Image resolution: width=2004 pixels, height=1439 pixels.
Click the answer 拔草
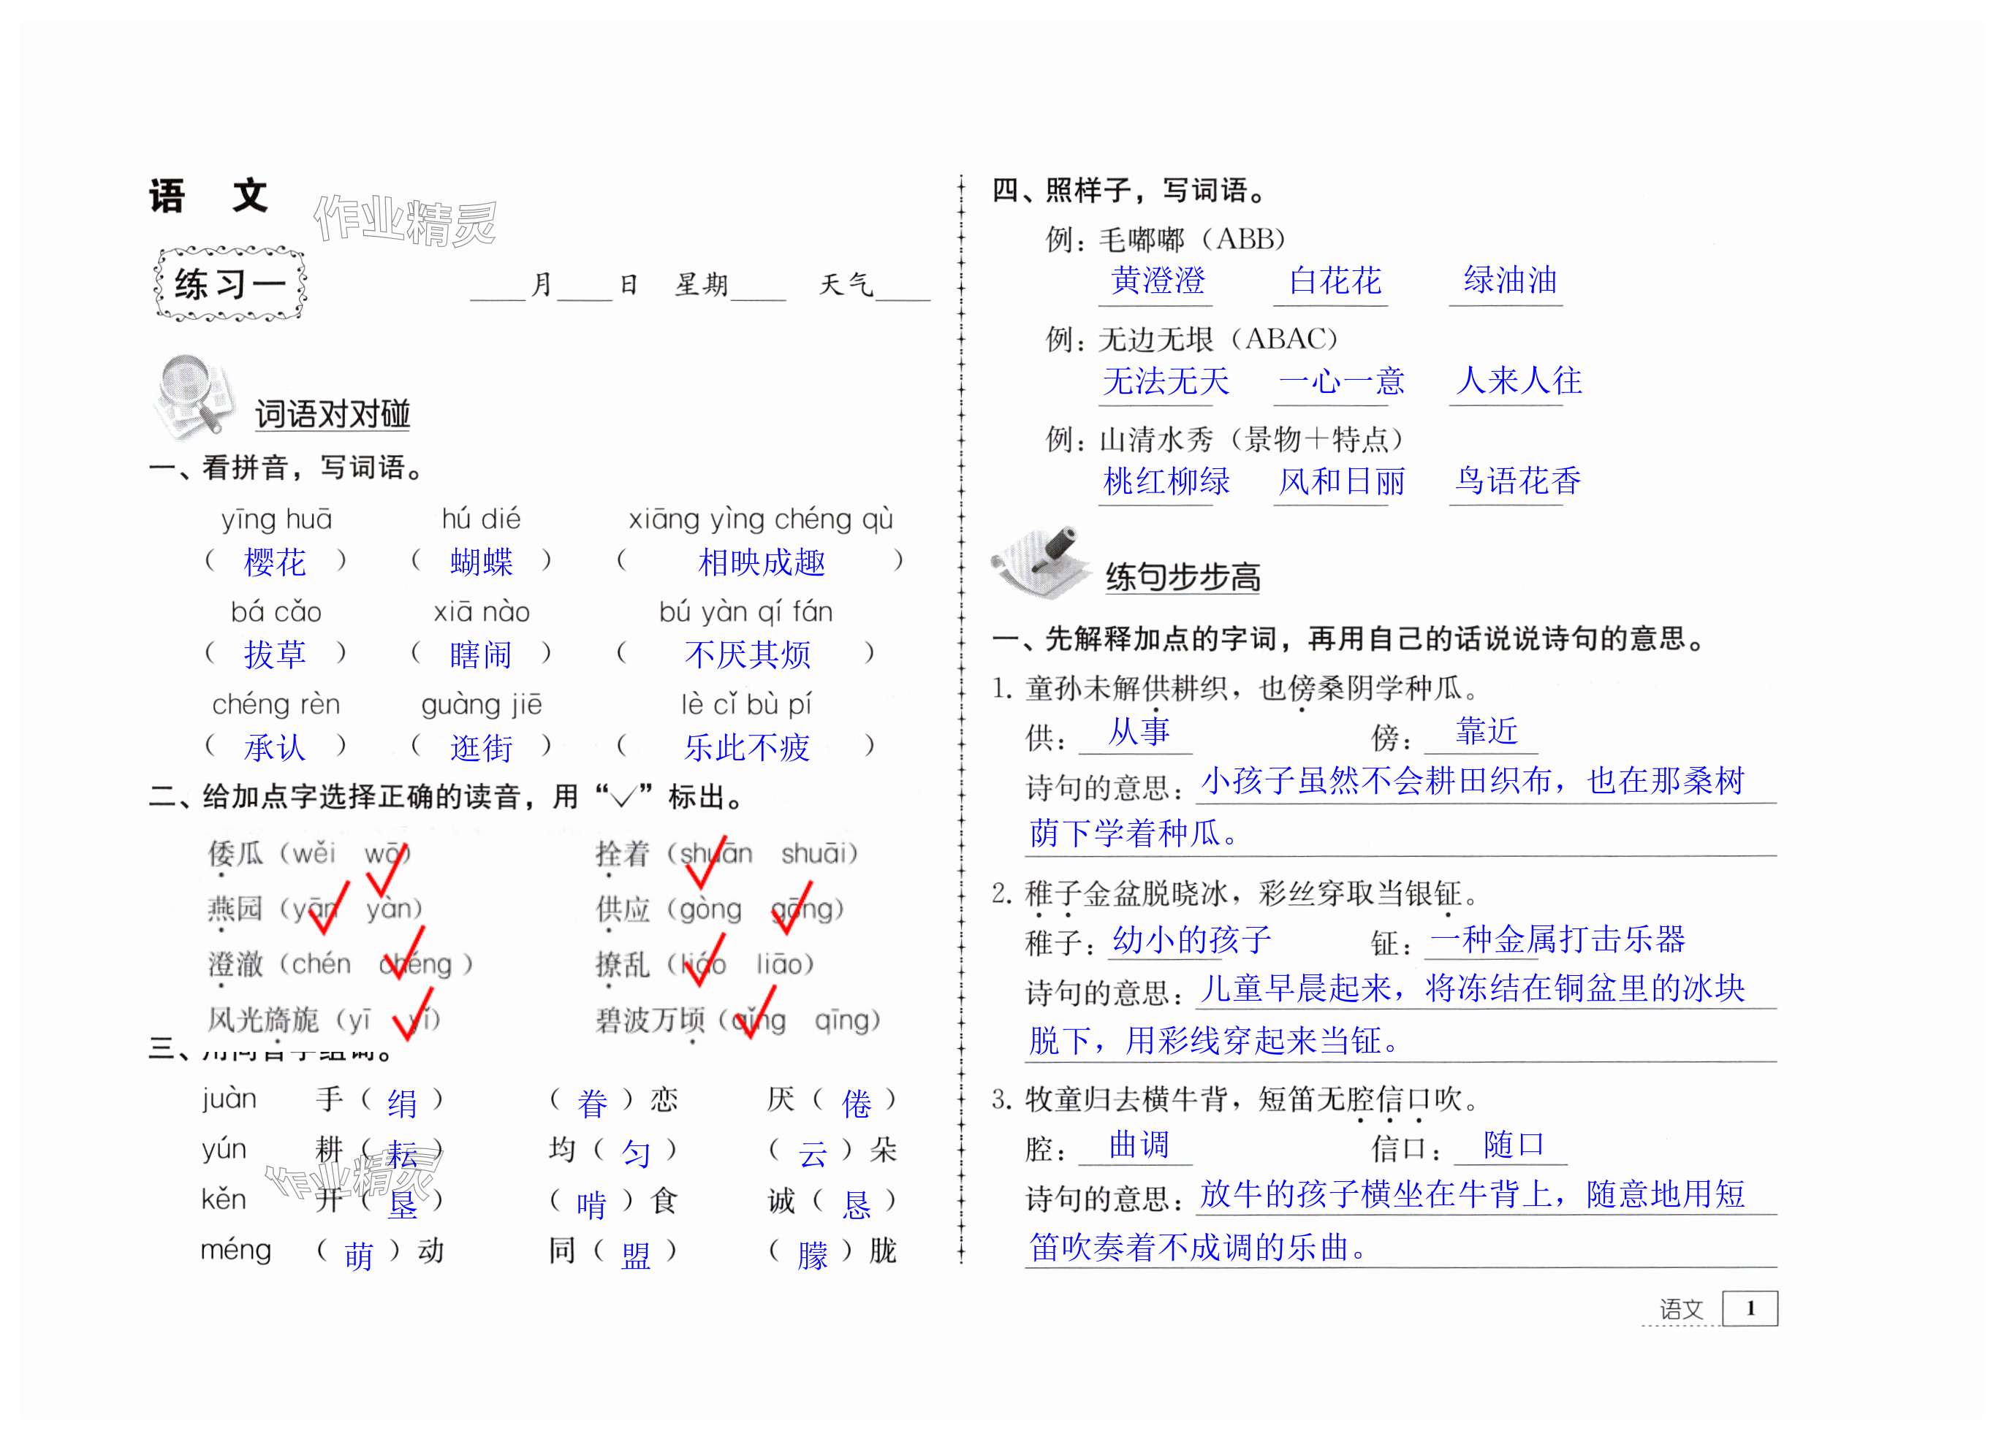(275, 654)
